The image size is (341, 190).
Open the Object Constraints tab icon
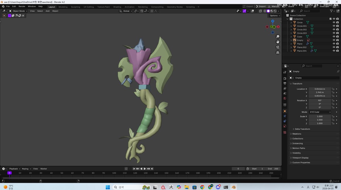[x=285, y=121]
